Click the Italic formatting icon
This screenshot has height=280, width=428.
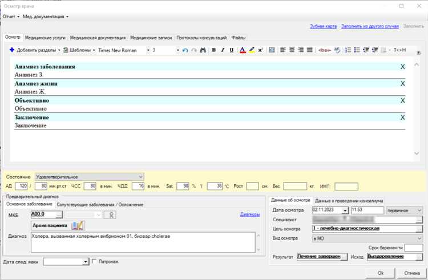pyautogui.click(x=221, y=50)
